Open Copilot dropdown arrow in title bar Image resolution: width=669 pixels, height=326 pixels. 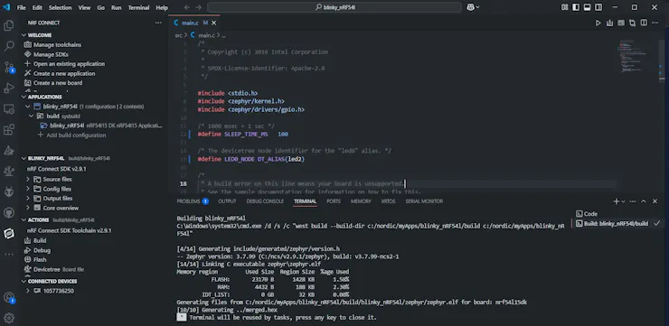477,7
